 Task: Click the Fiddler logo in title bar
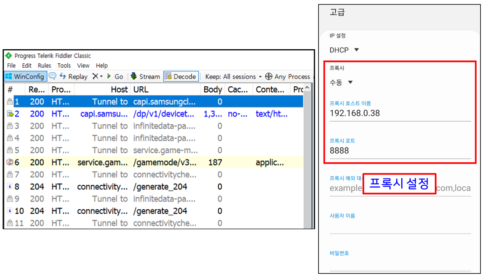click(9, 56)
